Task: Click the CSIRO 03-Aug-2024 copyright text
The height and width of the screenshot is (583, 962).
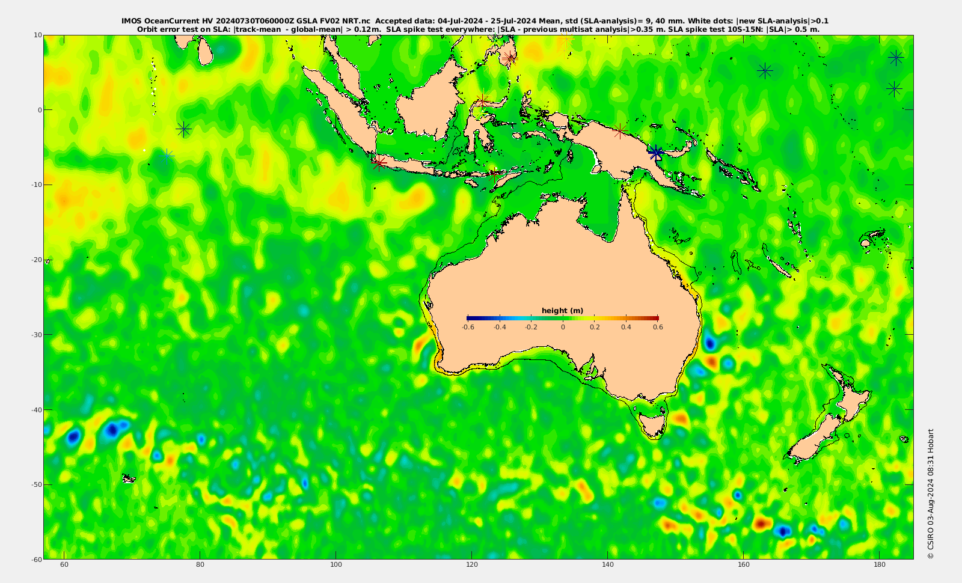Action: click(931, 493)
